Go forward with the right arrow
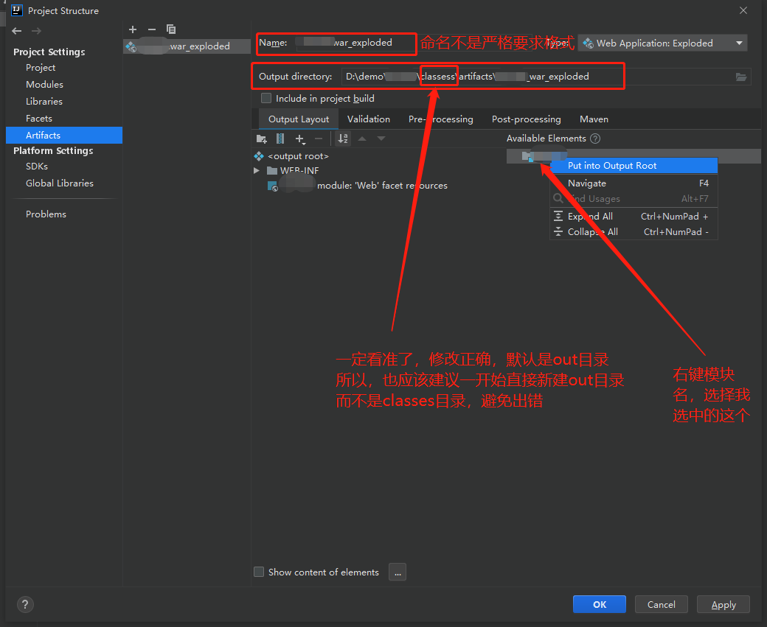 pyautogui.click(x=36, y=31)
